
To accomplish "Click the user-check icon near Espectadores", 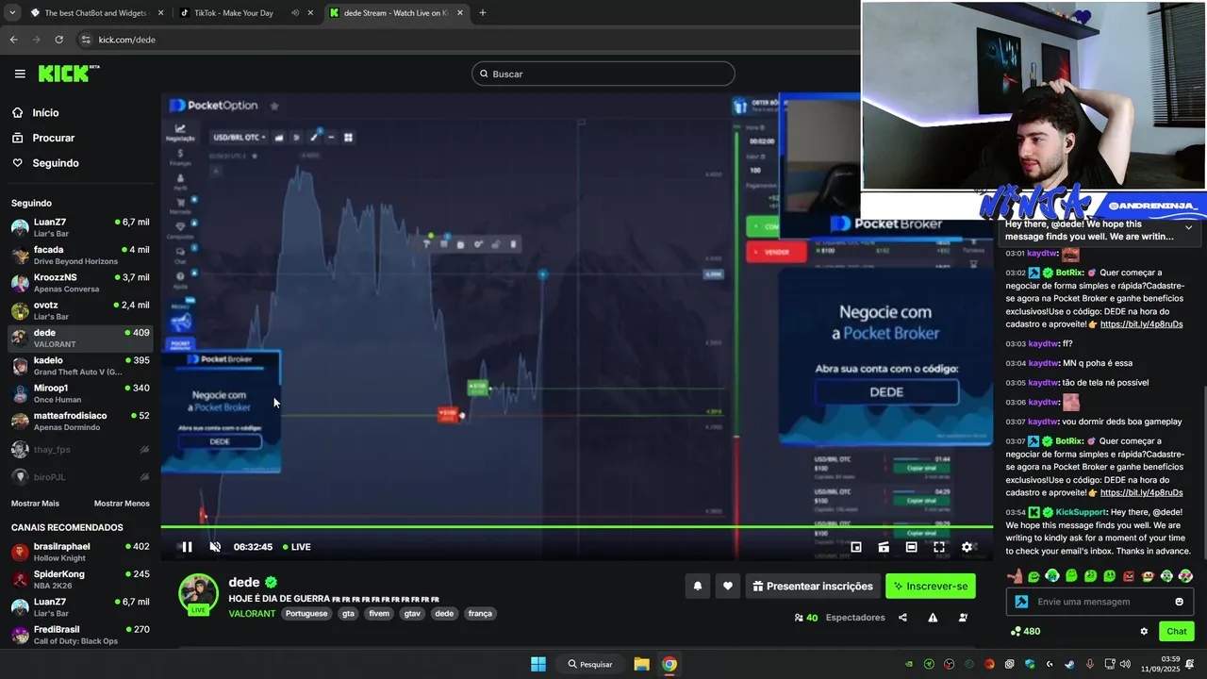I will tap(963, 618).
